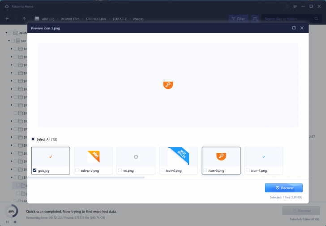The width and height of the screenshot is (326, 226).
Task: Click the 49% scan progress ring
Action: coord(12,212)
